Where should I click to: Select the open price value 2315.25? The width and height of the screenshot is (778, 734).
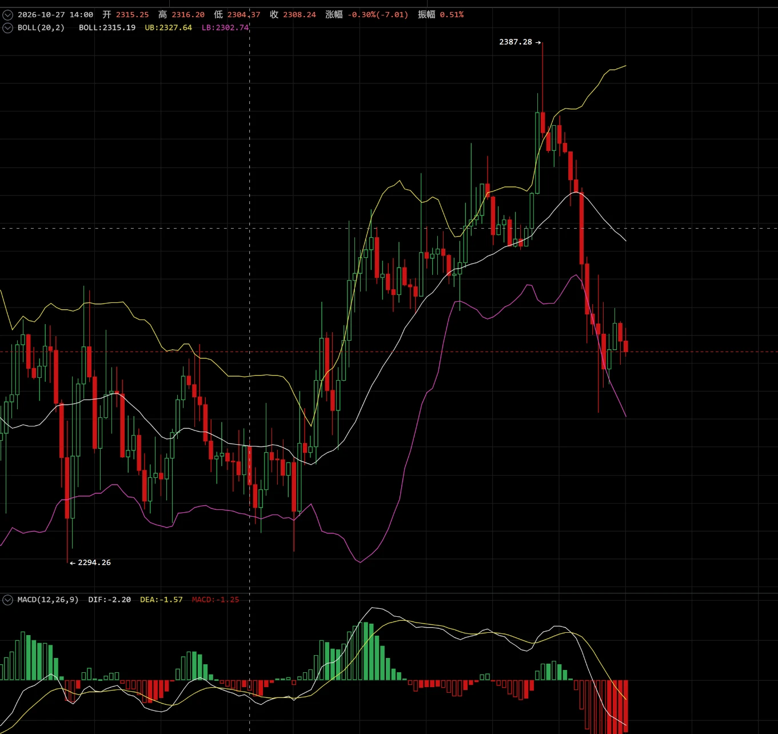tap(132, 15)
